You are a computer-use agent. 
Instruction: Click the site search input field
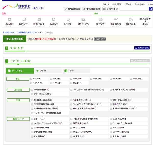134,9
